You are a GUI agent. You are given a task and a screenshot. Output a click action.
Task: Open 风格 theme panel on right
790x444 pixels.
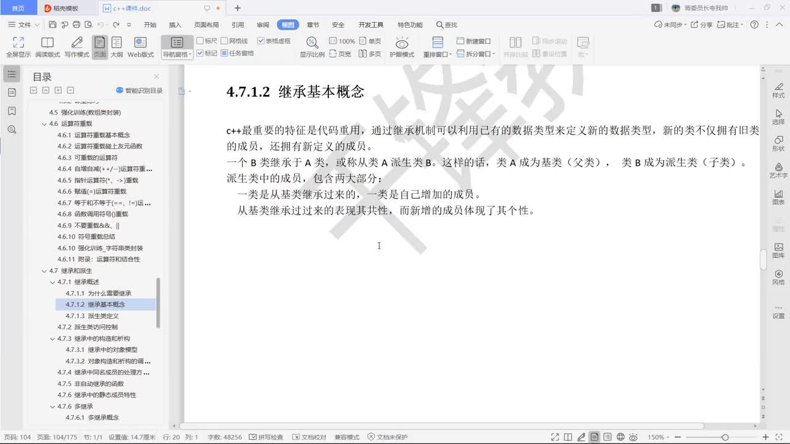(x=778, y=277)
